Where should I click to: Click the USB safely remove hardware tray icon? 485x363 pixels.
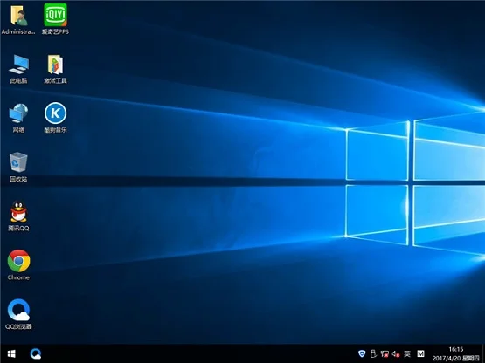(x=373, y=353)
